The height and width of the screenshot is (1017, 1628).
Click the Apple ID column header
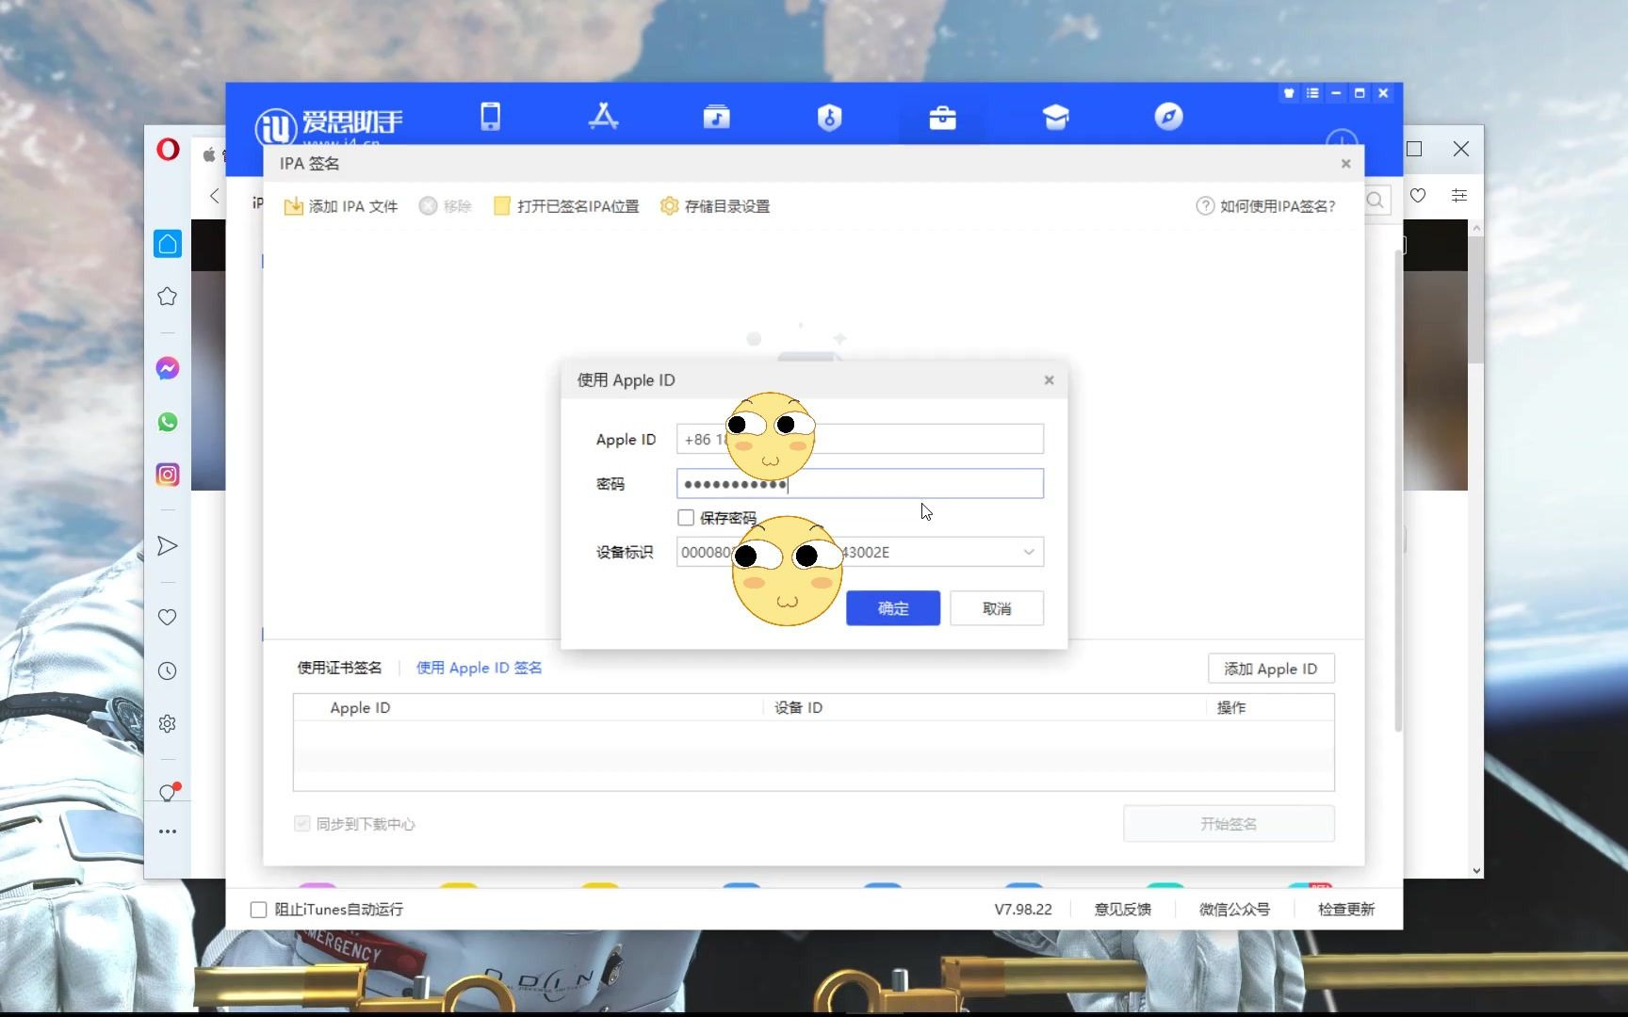tap(360, 708)
